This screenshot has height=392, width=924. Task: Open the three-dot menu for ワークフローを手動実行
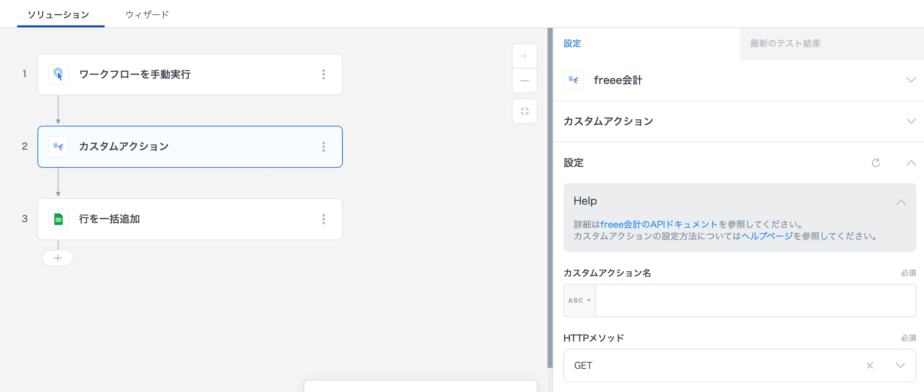[323, 74]
